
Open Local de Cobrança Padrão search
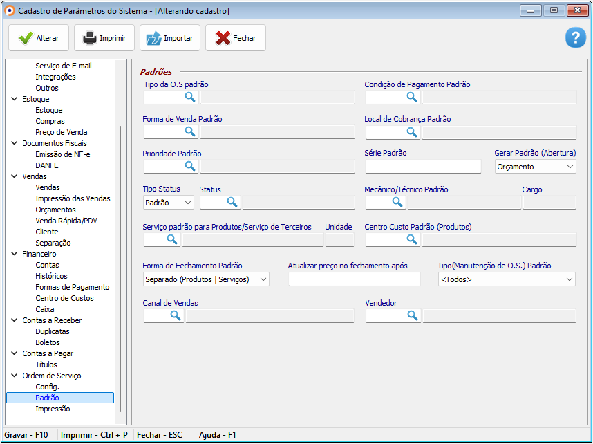tap(412, 131)
